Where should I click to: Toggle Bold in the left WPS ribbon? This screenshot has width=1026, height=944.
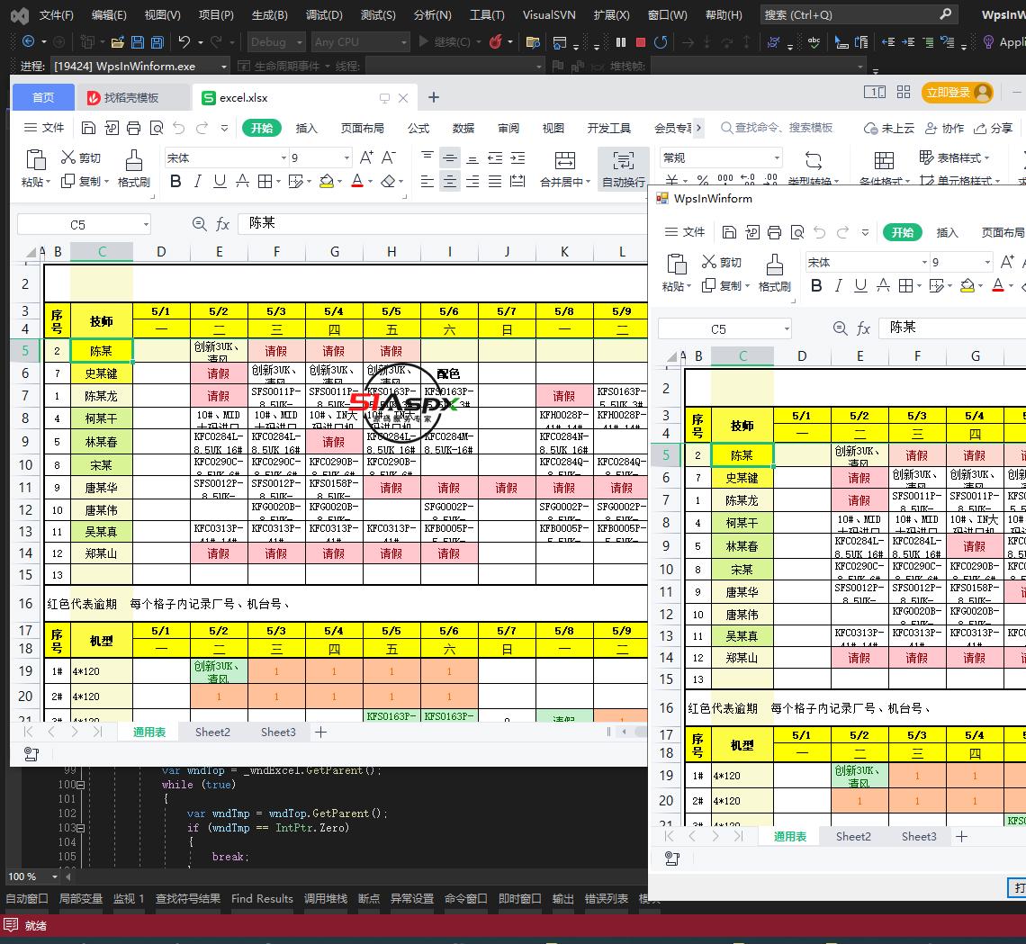[x=175, y=181]
